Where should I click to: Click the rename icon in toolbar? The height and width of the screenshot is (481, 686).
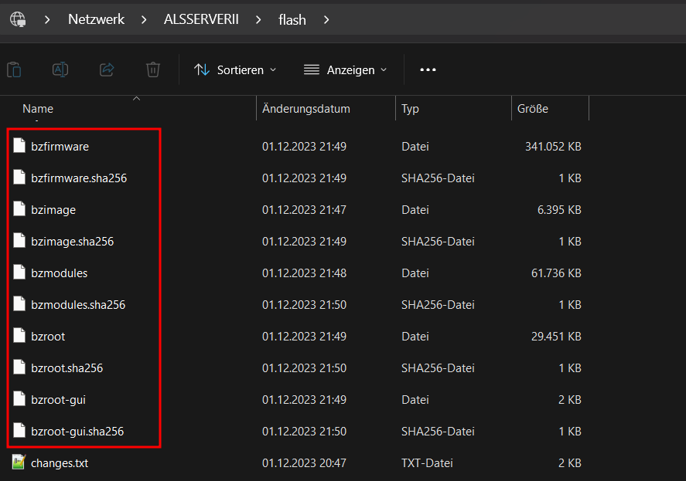[60, 70]
